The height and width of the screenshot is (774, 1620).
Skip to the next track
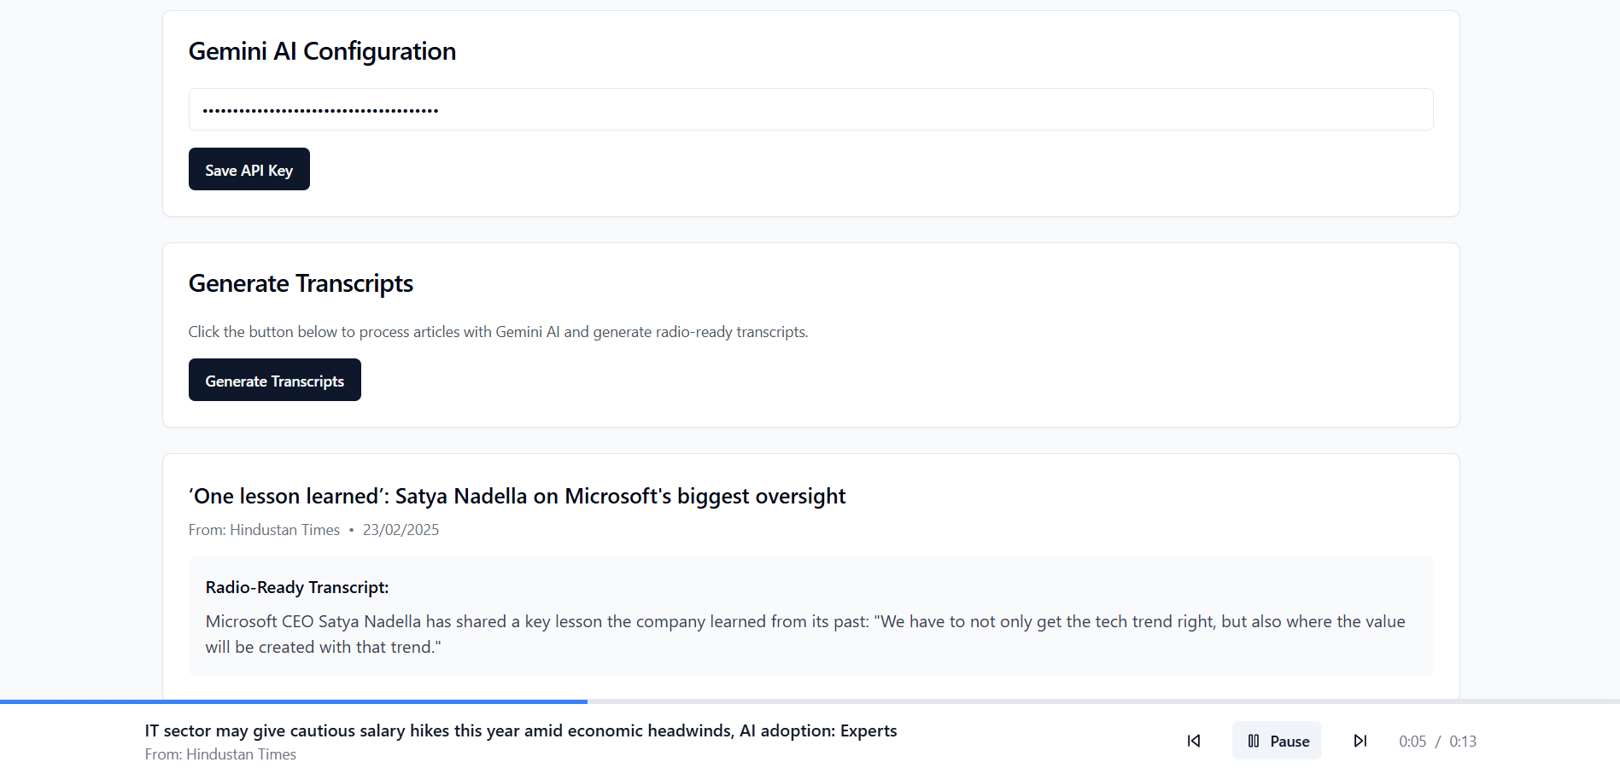pyautogui.click(x=1360, y=741)
